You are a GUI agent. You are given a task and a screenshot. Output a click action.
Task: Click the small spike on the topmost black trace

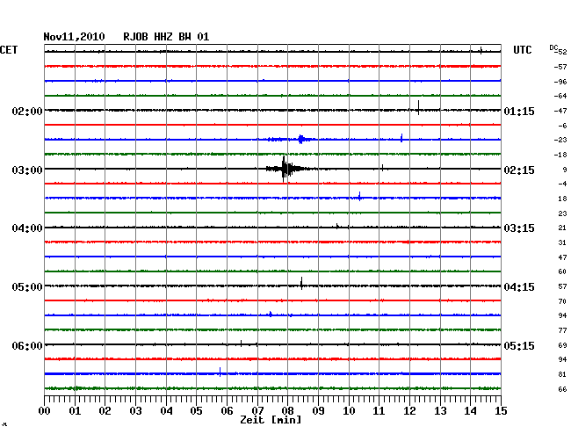click(481, 50)
